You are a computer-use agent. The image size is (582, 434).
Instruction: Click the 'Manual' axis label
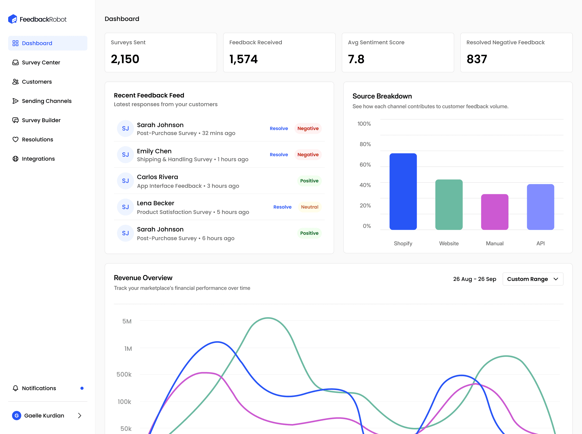(495, 244)
